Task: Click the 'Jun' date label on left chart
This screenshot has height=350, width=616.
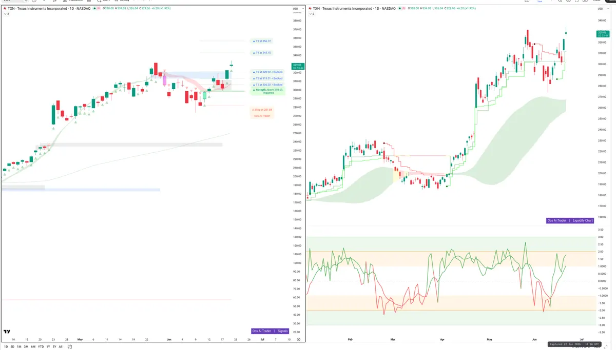Action: click(169, 339)
